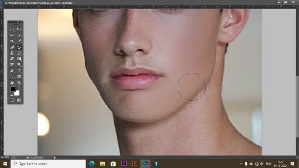Select the Pen tool
The width and height of the screenshot is (299, 168).
(12, 70)
